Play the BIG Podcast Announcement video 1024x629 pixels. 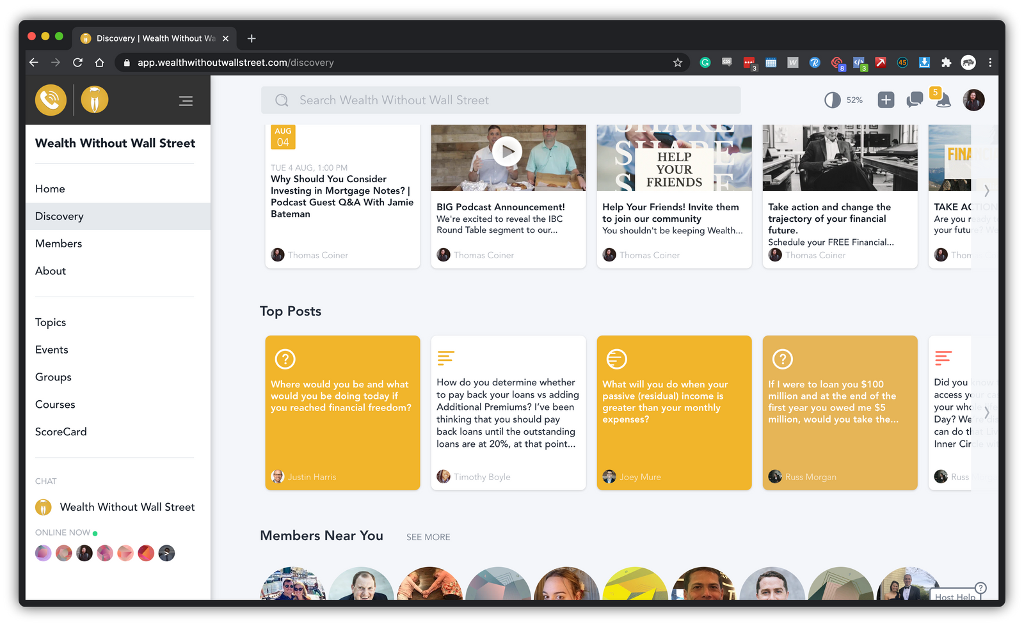point(508,152)
